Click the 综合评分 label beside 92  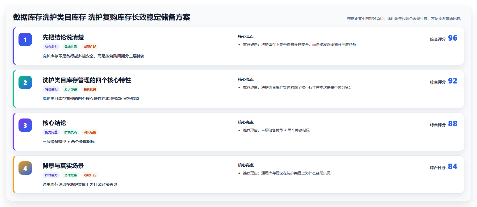(438, 82)
